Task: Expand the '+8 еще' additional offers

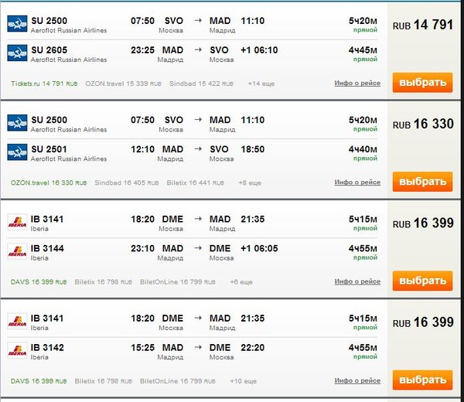Action: click(250, 182)
